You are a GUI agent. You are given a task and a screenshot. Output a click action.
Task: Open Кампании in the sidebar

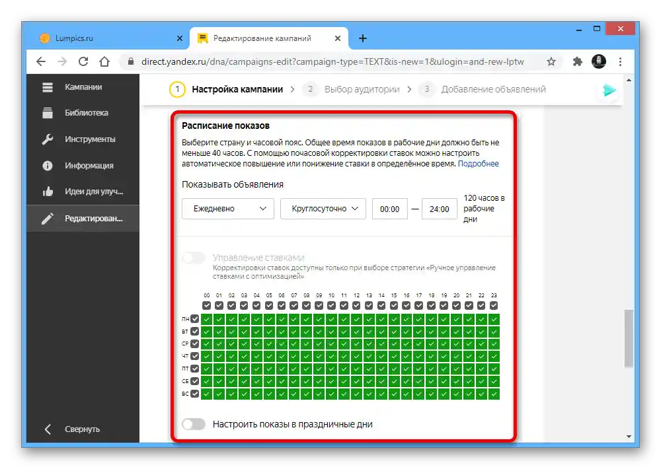coord(83,87)
